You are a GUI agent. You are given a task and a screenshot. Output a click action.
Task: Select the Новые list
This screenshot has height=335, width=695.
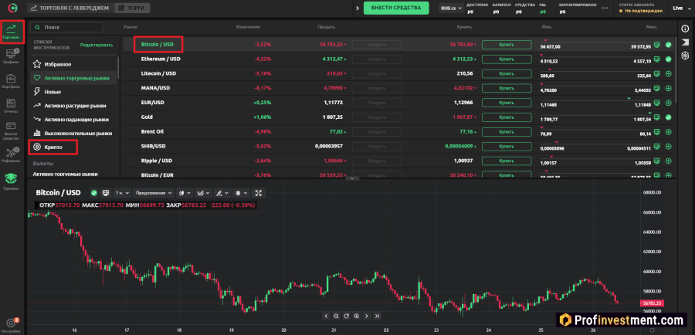(73, 92)
